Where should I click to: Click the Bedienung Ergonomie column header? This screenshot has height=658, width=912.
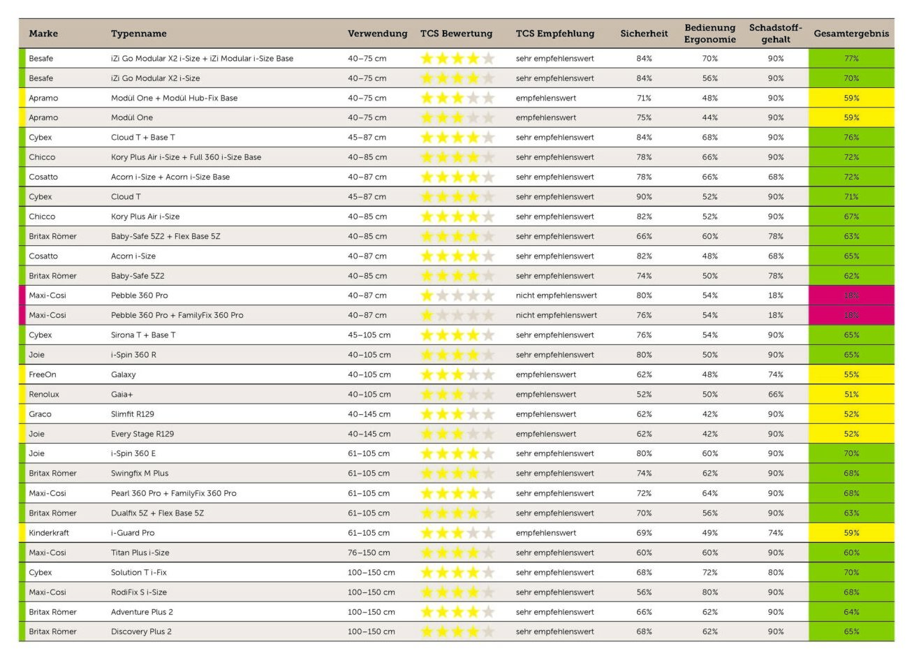point(710,34)
